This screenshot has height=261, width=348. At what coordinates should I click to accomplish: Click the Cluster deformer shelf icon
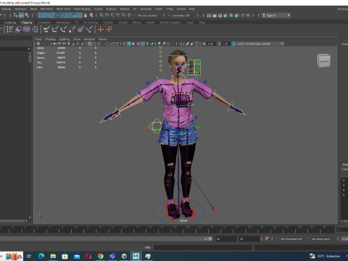[x=36, y=30]
